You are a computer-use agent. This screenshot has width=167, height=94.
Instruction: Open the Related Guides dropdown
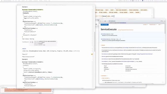(x=153, y=25)
